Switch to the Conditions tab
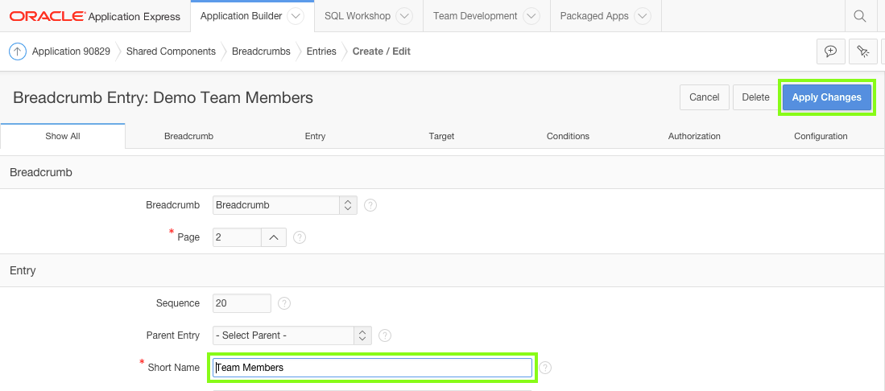Viewport: 885px width, 391px height. coord(568,137)
